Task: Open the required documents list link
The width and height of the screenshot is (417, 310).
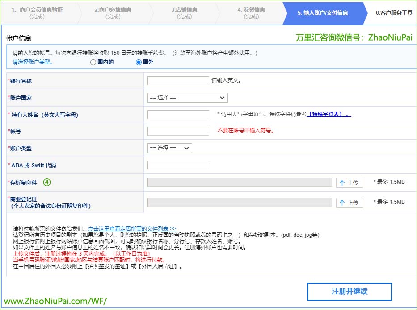Action: [x=132, y=228]
